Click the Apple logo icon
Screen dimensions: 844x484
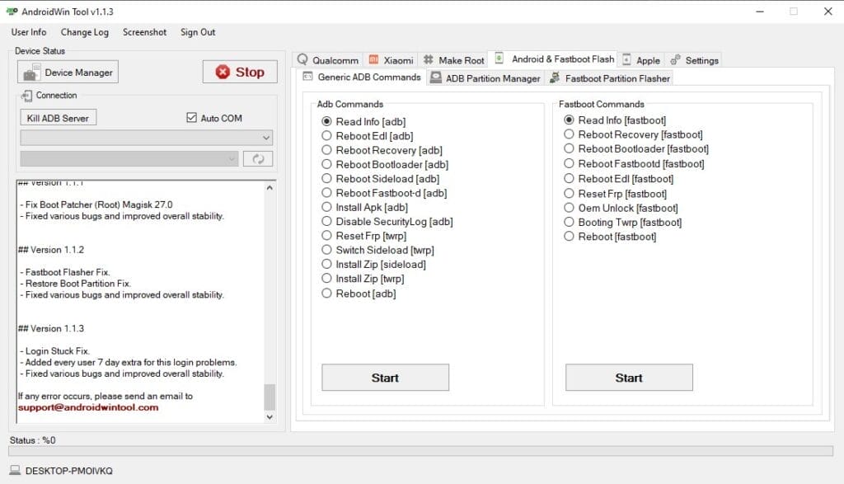click(628, 59)
